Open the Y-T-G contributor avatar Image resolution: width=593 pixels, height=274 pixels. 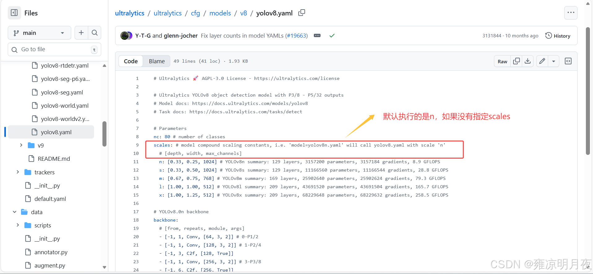point(125,36)
